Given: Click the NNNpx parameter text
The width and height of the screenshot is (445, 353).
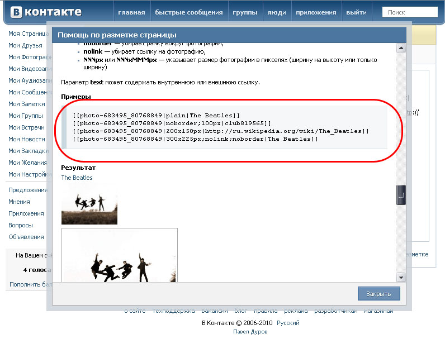Looking at the screenshot, I should tap(93, 60).
